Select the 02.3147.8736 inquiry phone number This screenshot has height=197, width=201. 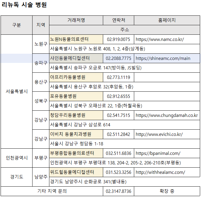(118, 191)
